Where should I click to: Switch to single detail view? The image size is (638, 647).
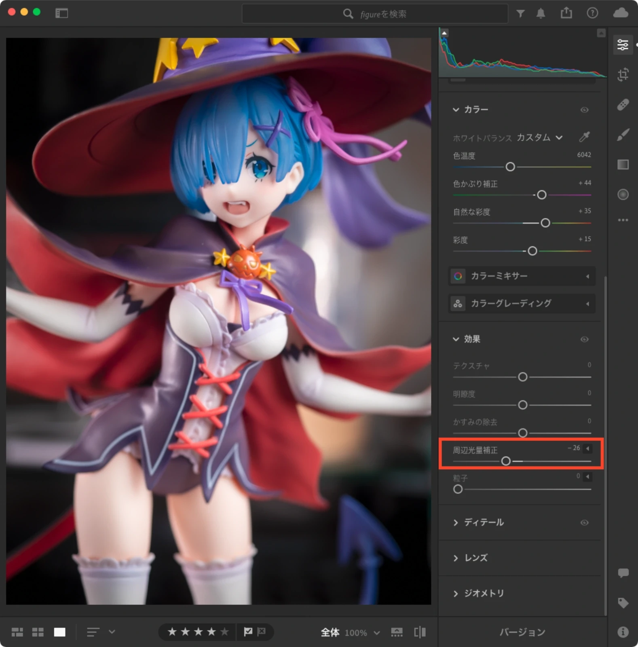pos(59,632)
